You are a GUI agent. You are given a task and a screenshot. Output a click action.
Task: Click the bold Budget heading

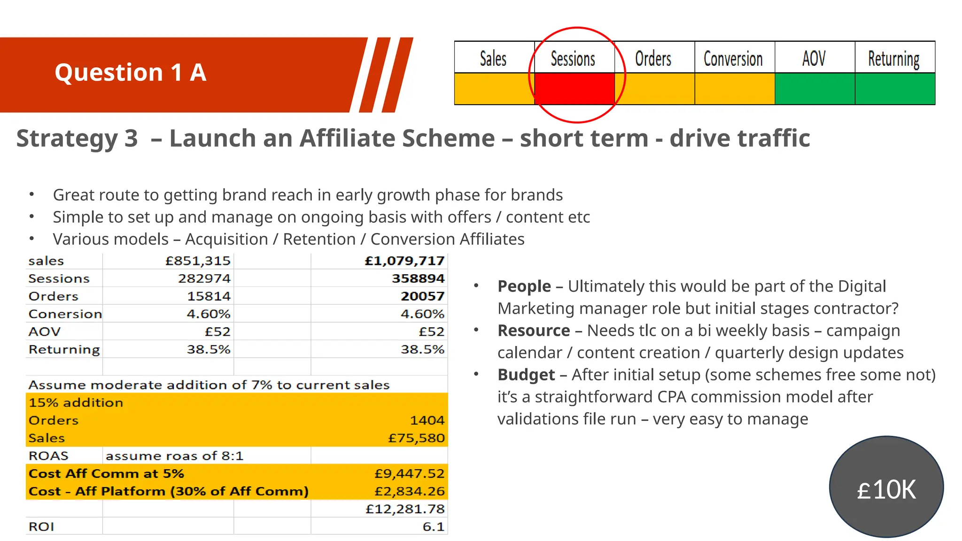click(526, 375)
